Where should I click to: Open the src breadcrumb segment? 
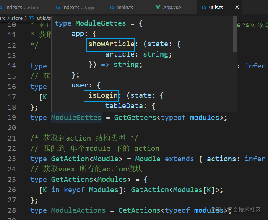click(3, 18)
